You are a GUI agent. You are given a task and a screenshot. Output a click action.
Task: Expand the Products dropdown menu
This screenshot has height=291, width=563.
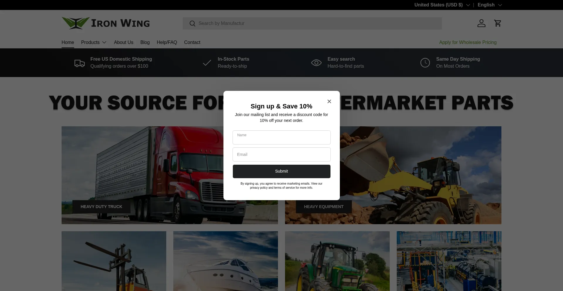pyautogui.click(x=94, y=42)
